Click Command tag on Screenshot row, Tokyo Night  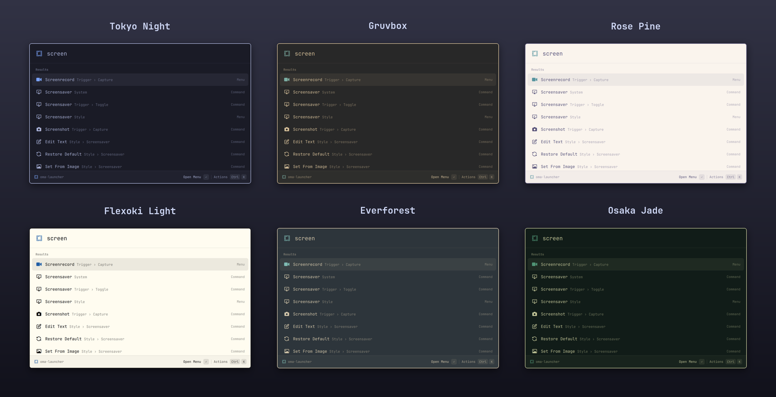pyautogui.click(x=238, y=129)
